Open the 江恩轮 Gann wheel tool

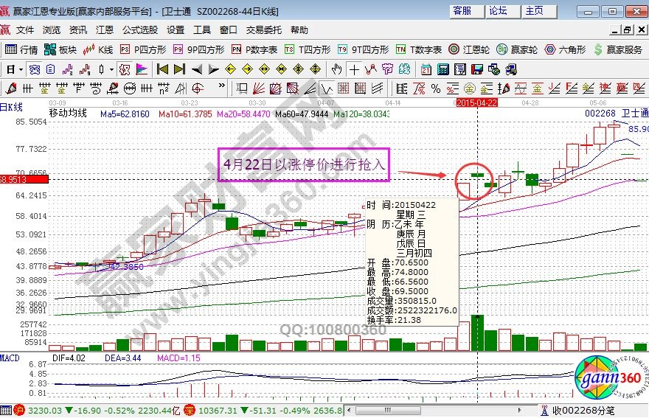[x=469, y=49]
